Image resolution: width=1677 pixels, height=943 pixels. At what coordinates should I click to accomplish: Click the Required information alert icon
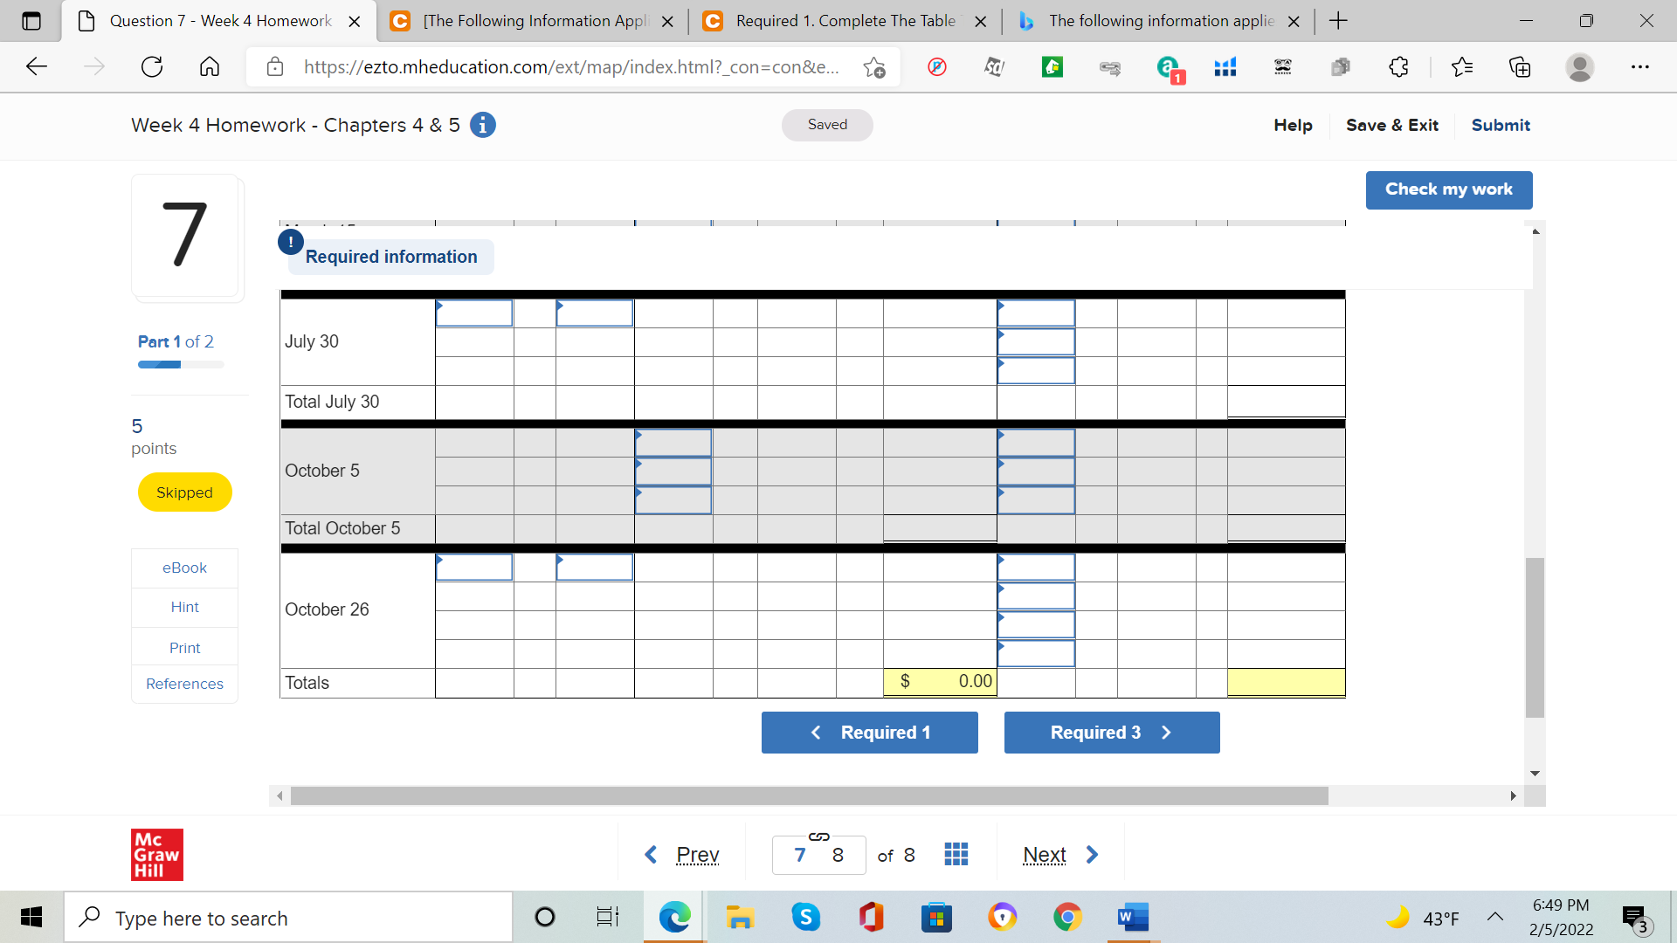291,242
